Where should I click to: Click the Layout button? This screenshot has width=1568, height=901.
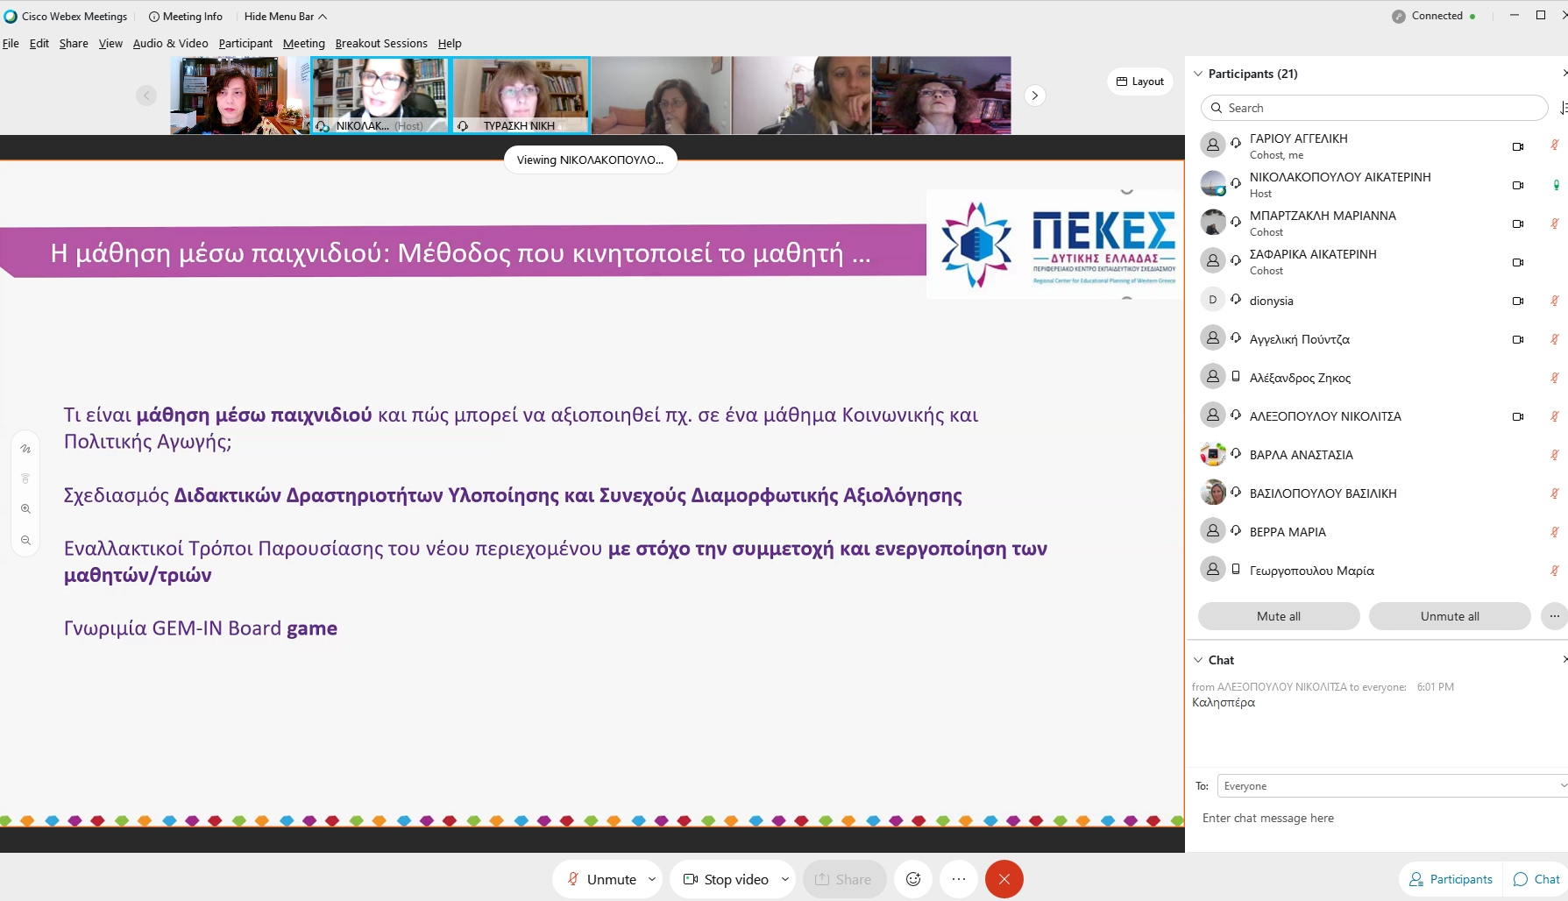coord(1139,82)
